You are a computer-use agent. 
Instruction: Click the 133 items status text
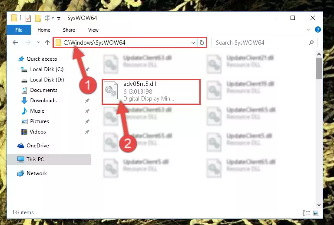pyautogui.click(x=23, y=212)
